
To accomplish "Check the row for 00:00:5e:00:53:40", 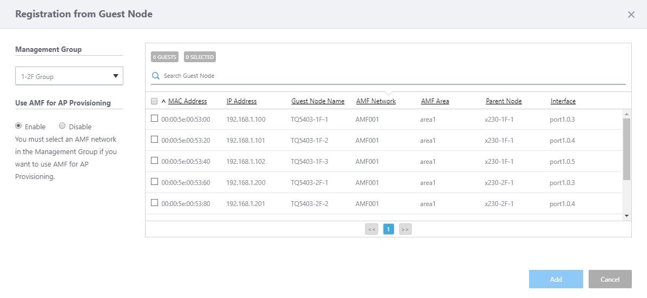I will pos(154,161).
